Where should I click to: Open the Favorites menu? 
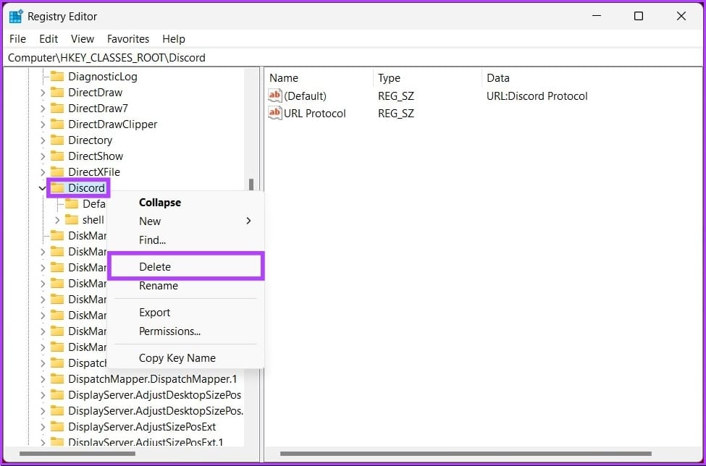click(128, 39)
